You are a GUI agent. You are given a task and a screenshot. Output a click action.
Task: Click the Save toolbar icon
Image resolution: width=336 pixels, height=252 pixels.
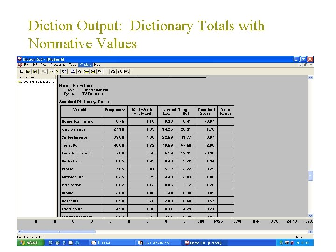coord(35,71)
